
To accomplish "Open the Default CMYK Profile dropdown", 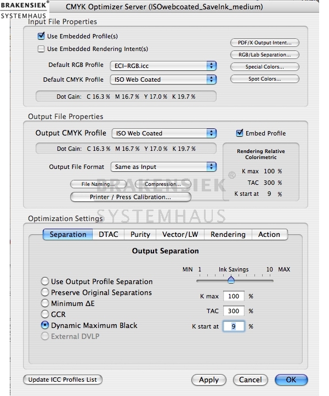I will [x=163, y=80].
